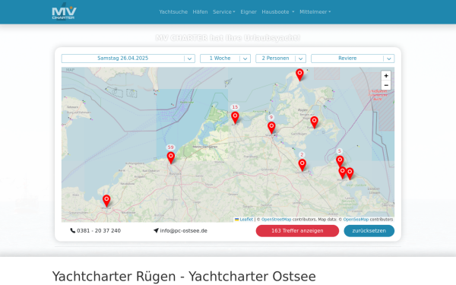Go to the Häfen page
The width and height of the screenshot is (456, 285).
(x=200, y=12)
